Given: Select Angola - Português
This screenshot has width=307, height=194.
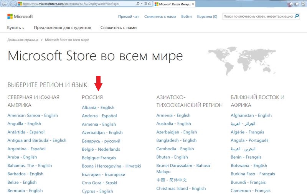Looking at the screenshot, I should pos(250,140).
